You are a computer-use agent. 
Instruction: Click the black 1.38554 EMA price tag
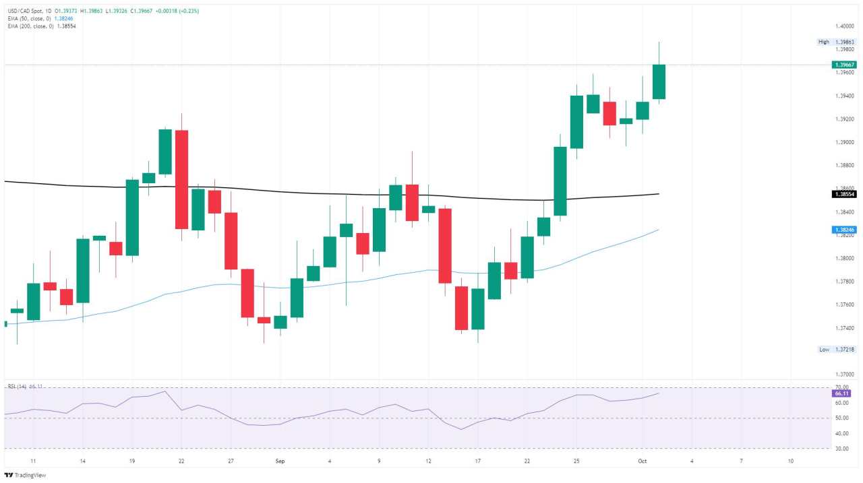click(844, 194)
